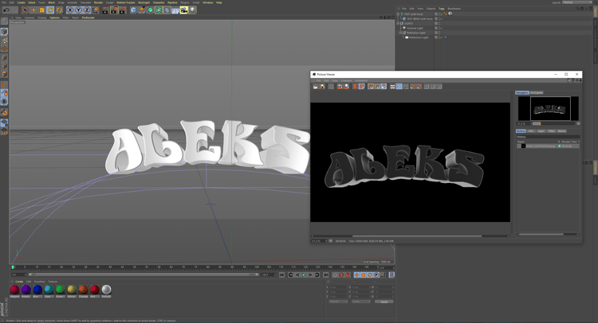Open Edit Render Settings icon
The image size is (598, 323).
tap(123, 10)
